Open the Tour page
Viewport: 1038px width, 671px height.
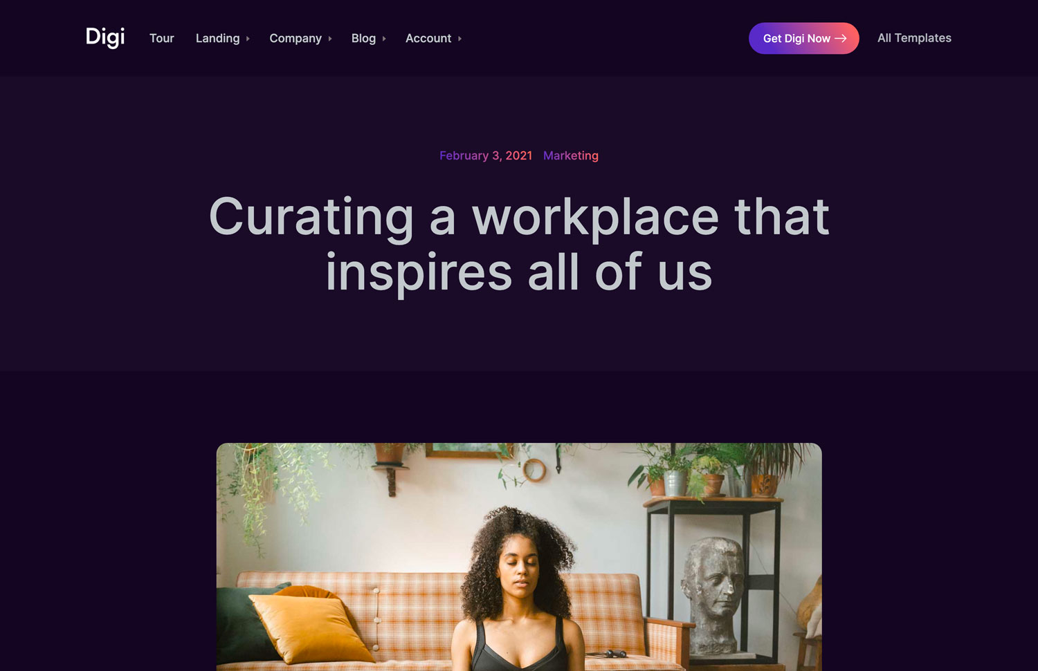point(161,38)
